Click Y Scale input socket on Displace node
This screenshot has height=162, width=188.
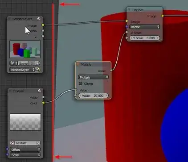click(x=127, y=38)
